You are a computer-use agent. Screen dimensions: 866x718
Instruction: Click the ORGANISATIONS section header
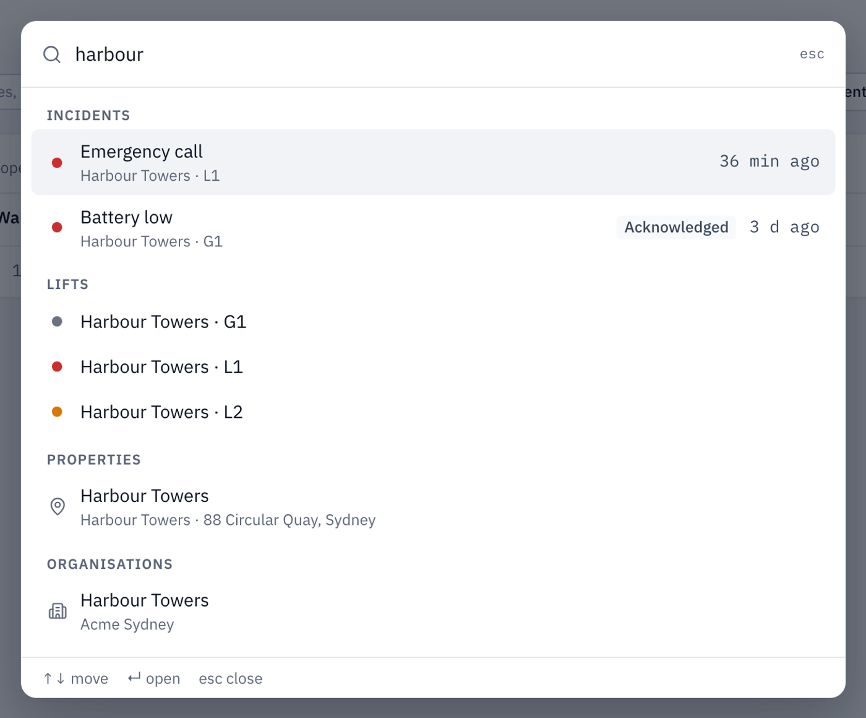pyautogui.click(x=110, y=564)
